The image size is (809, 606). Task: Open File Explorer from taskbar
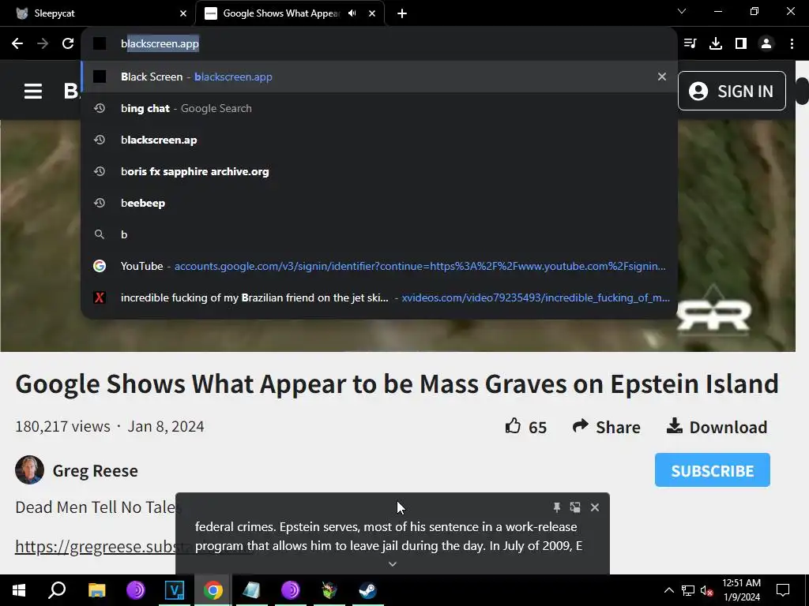pyautogui.click(x=96, y=590)
